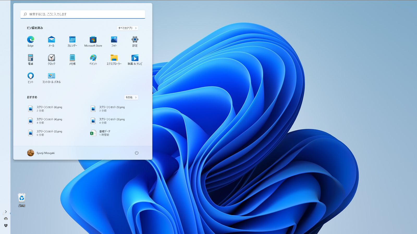The height and width of the screenshot is (234, 417).
Task: Launch the クロック app
Action: (51, 59)
